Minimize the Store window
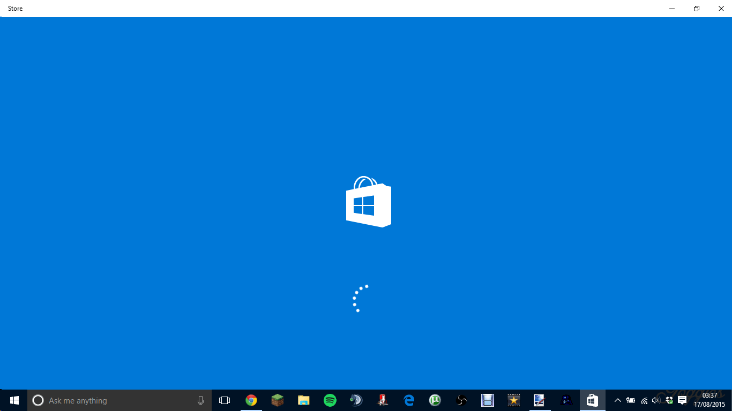The height and width of the screenshot is (411, 732). (x=672, y=9)
